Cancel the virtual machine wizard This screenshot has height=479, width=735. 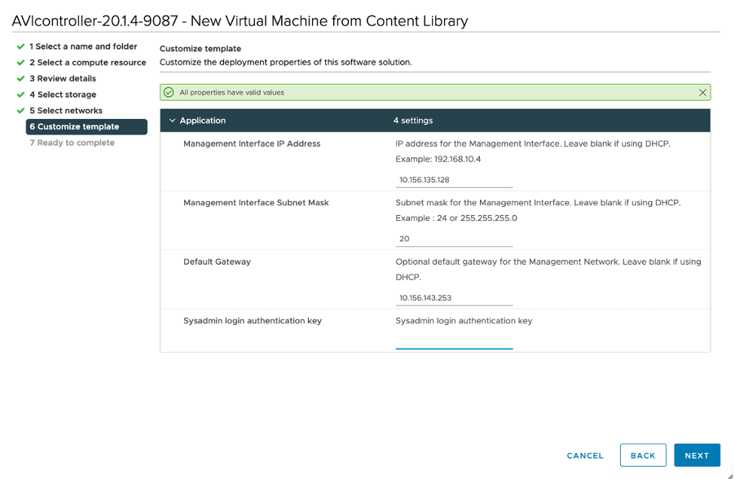coord(585,455)
